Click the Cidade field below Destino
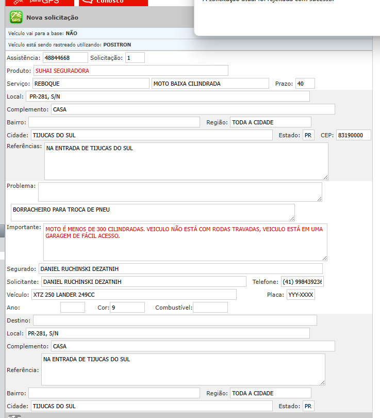The image size is (380, 418). click(152, 406)
